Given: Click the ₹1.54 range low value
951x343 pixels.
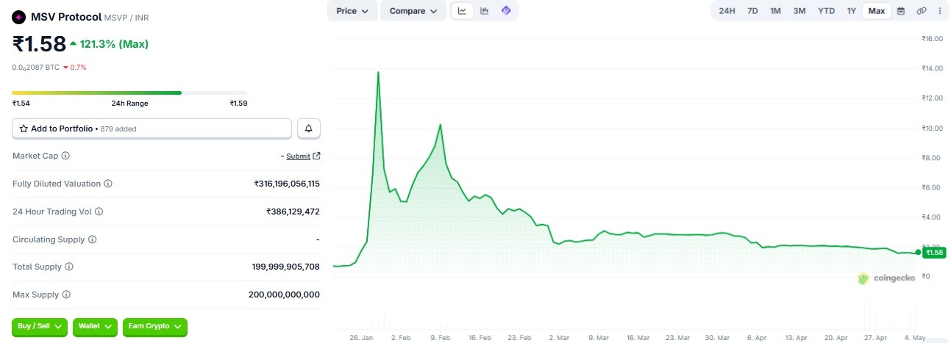Looking at the screenshot, I should click(21, 104).
